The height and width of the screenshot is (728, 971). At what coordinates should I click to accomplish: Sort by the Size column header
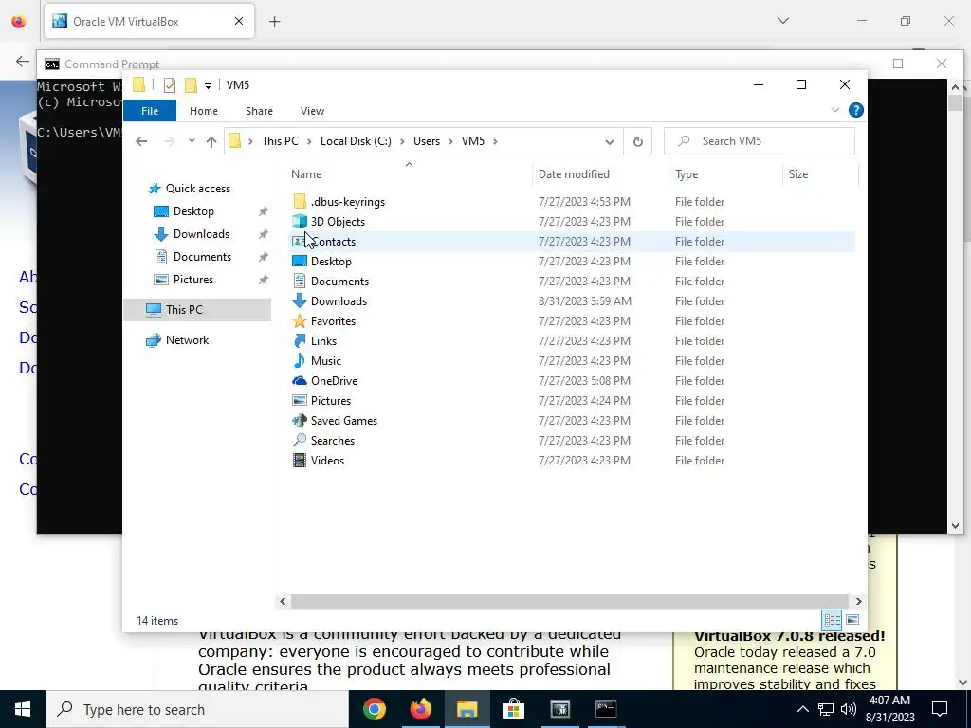[x=820, y=174]
